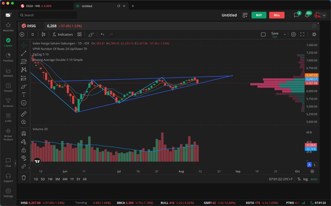Set the range to 3M
Screen dimensions: 331x206
pos(57,179)
